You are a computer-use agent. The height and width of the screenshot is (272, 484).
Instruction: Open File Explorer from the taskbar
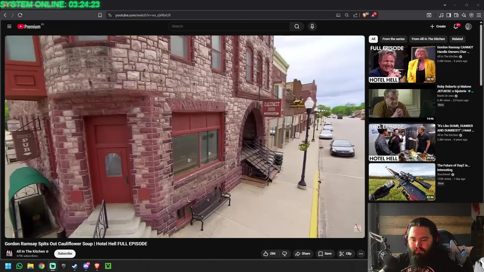point(30,266)
